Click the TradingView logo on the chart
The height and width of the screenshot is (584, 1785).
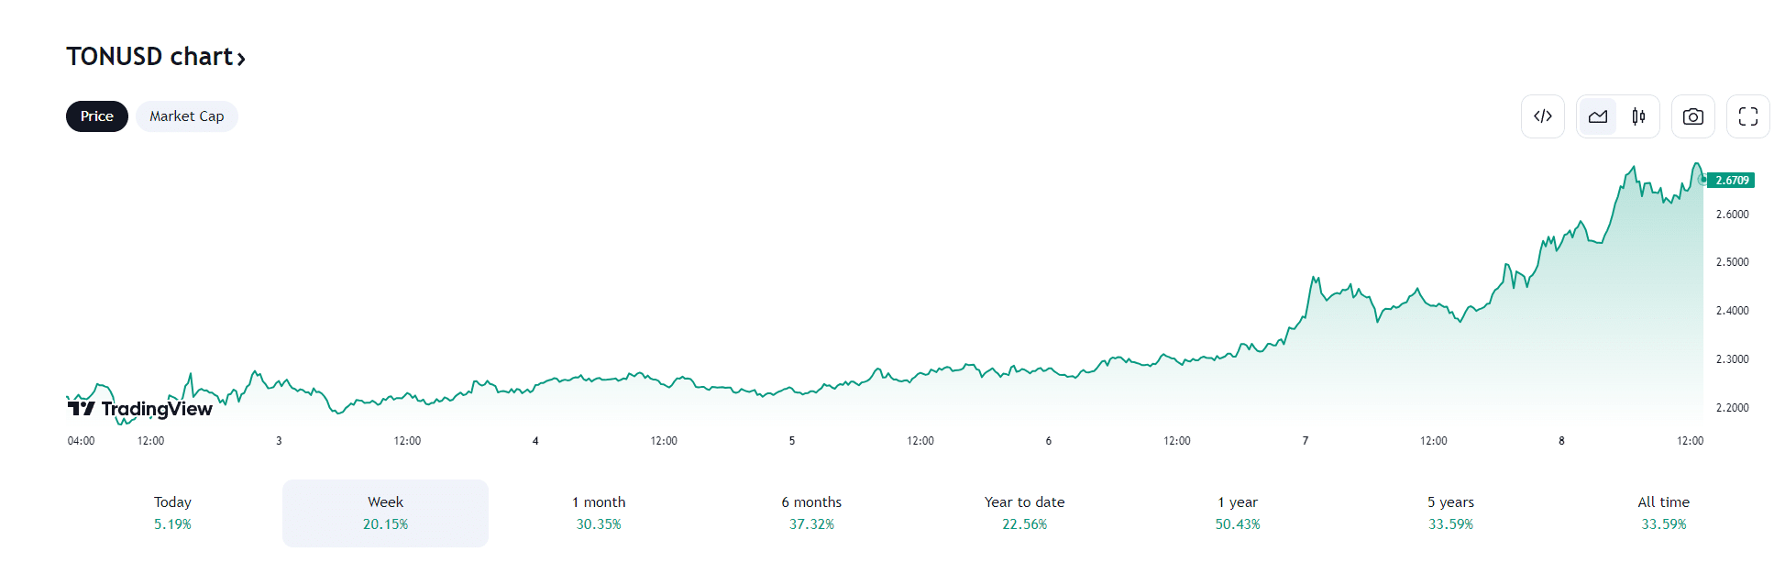click(140, 409)
